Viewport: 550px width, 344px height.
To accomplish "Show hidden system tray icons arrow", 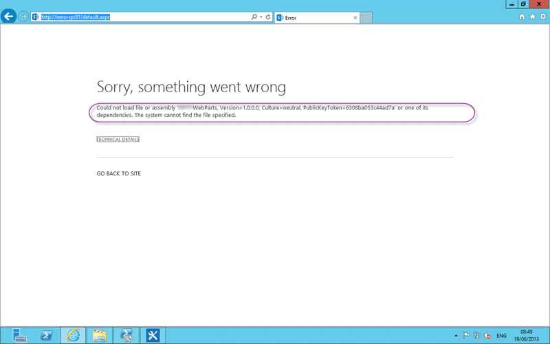I will [456, 336].
